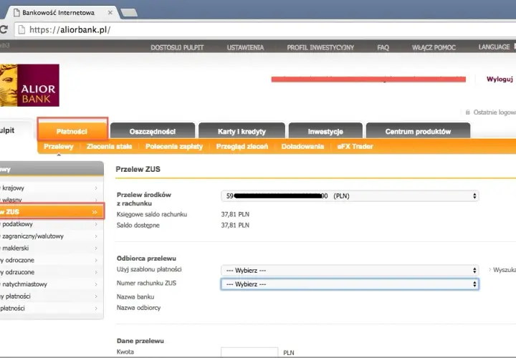Open source account dropdown (PLN)
516x358 pixels.
pos(350,196)
